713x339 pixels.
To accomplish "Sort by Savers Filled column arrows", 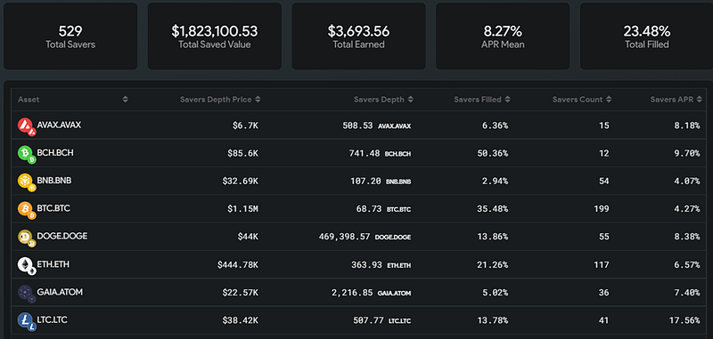I will pyautogui.click(x=507, y=100).
